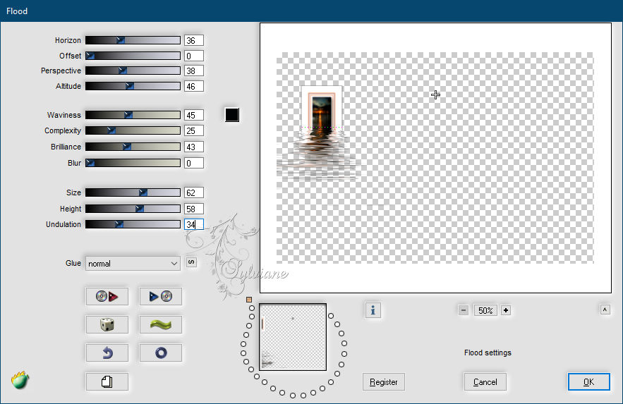Screen dimensions: 623x404
Task: Click the Size slider track
Action: pyautogui.click(x=133, y=192)
